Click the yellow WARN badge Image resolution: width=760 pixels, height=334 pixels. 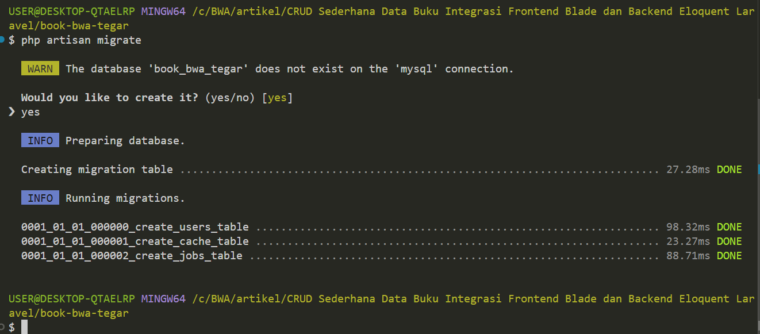pyautogui.click(x=40, y=69)
